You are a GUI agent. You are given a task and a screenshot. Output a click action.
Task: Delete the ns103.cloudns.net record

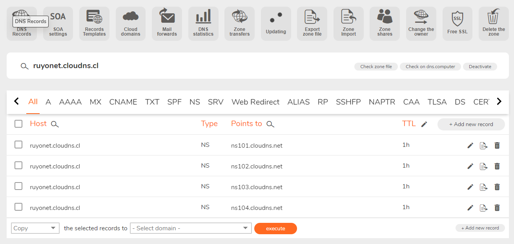click(x=497, y=187)
